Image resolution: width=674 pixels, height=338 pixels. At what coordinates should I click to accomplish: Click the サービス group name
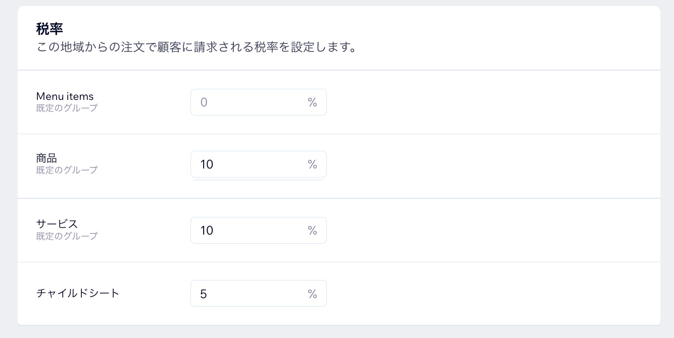click(57, 224)
